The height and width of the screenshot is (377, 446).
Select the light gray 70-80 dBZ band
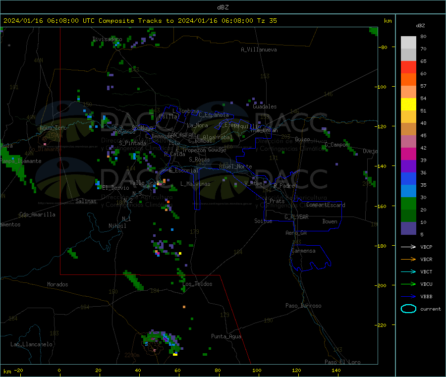(408, 43)
